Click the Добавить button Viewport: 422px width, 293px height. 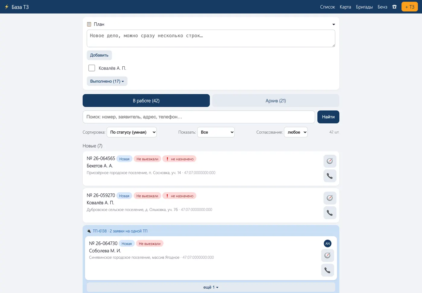[99, 55]
